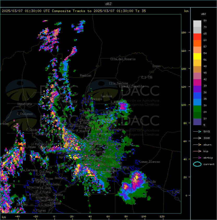
Task: Select the orange 60 dBZ color swatch
Action: 197,43
